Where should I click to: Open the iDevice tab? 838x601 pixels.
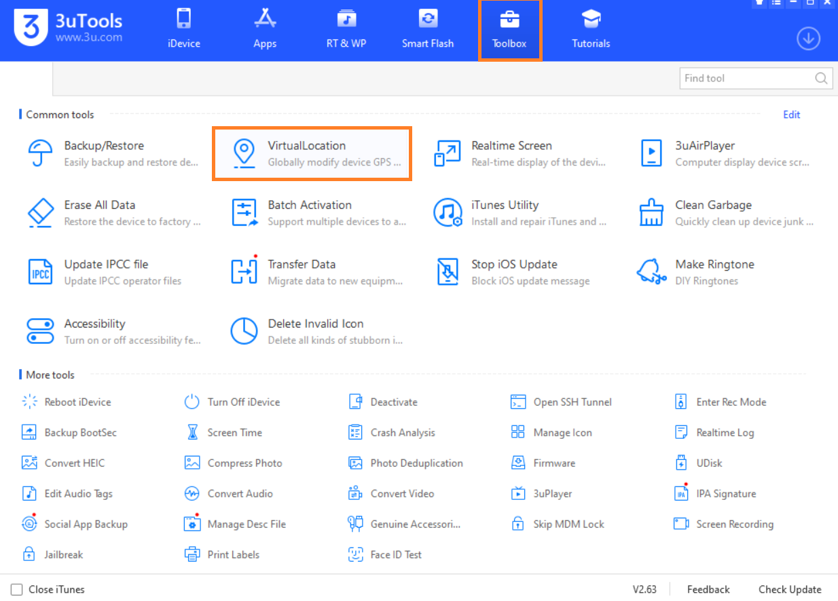pos(184,31)
